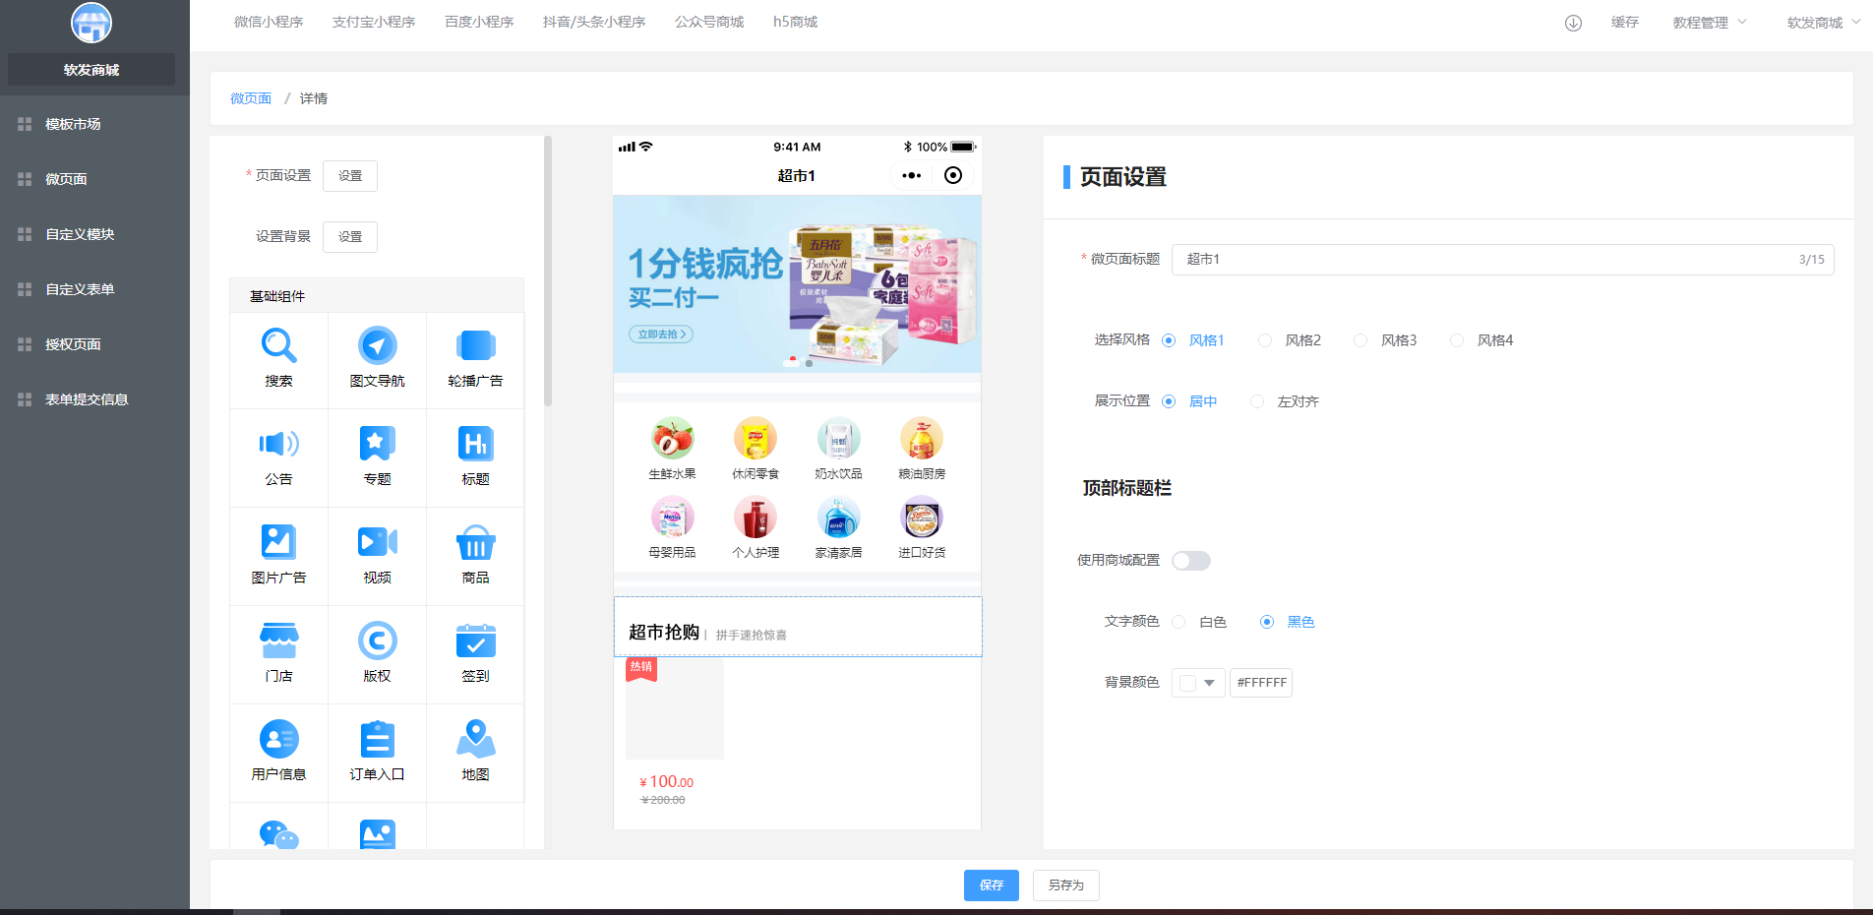
Task: Click the blue 保存 button
Action: click(991, 885)
